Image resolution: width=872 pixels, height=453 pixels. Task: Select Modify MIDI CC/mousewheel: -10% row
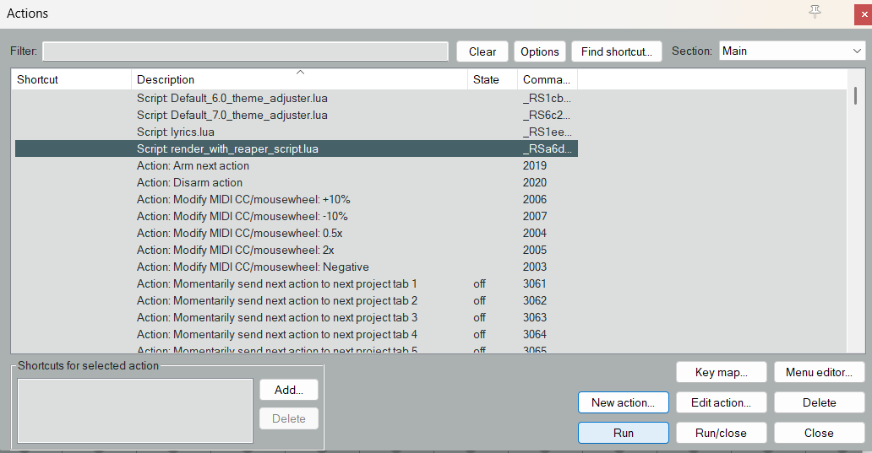296,216
